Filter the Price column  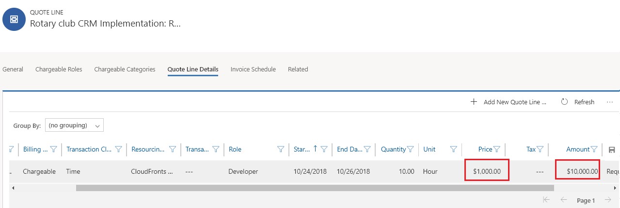(x=496, y=150)
